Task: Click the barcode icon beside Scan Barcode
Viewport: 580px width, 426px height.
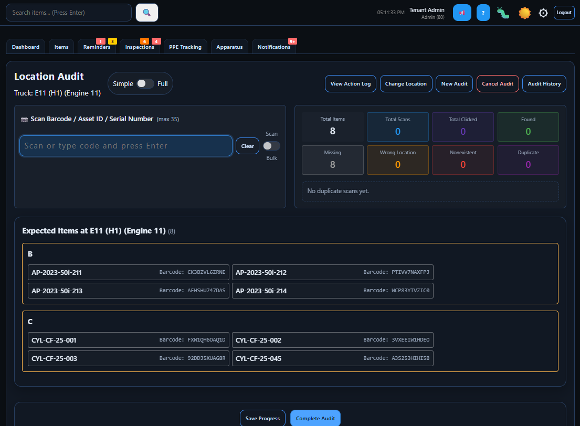Action: coord(24,120)
